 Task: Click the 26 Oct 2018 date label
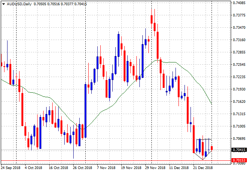(x=82, y=168)
